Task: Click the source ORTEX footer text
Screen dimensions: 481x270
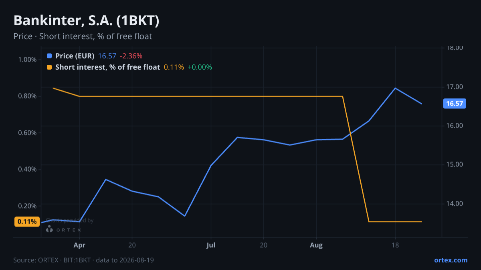Action: click(83, 260)
